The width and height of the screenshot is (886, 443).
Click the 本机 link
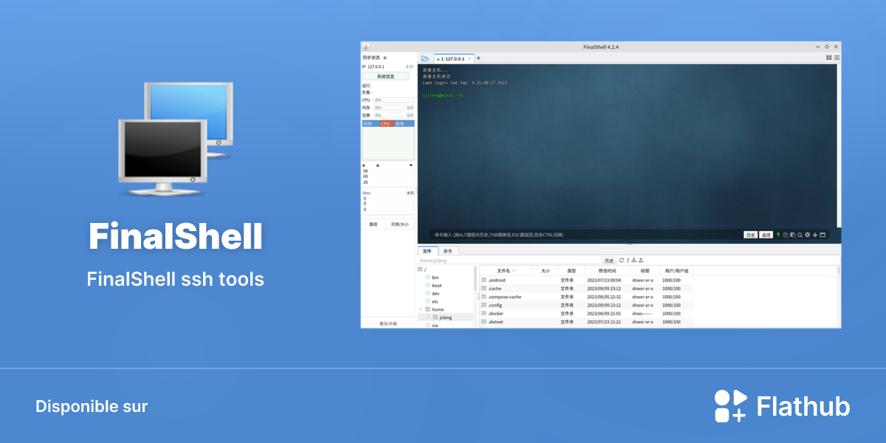tap(410, 193)
